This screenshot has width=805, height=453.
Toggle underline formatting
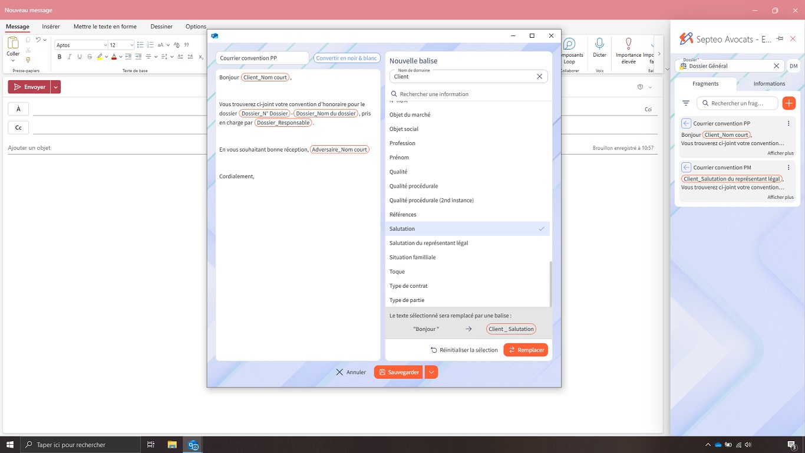(80, 57)
